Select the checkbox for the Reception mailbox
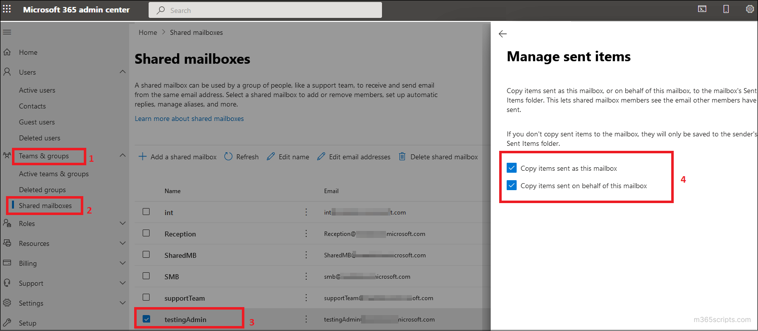Screen dimensions: 758x331 (146, 233)
